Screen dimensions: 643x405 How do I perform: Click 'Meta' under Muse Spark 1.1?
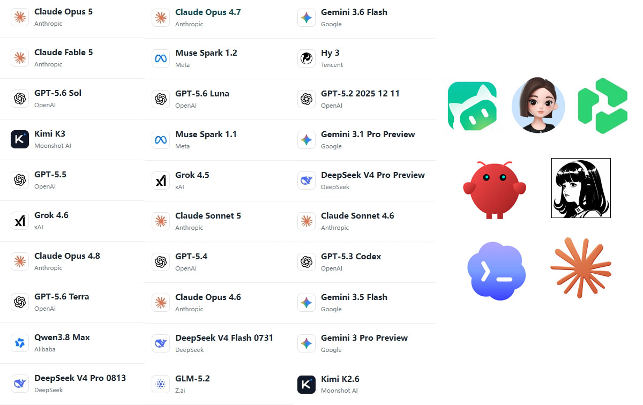pyautogui.click(x=182, y=146)
